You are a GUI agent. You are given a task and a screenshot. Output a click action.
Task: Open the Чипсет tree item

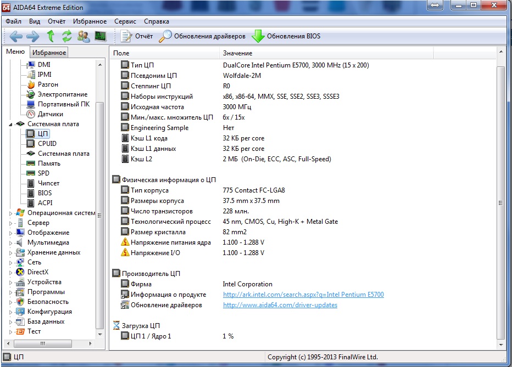click(48, 183)
